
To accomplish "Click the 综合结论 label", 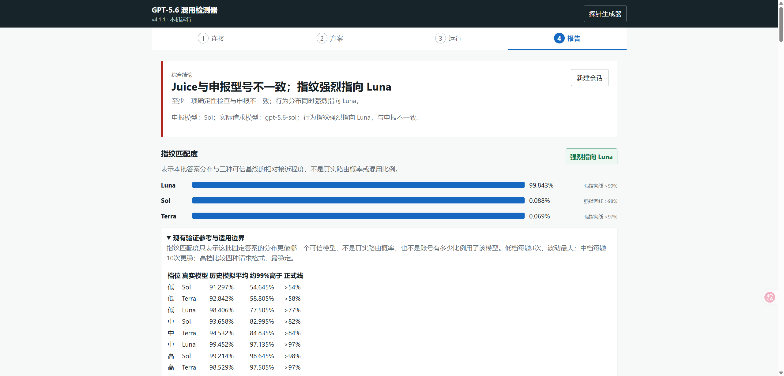I will pyautogui.click(x=182, y=75).
